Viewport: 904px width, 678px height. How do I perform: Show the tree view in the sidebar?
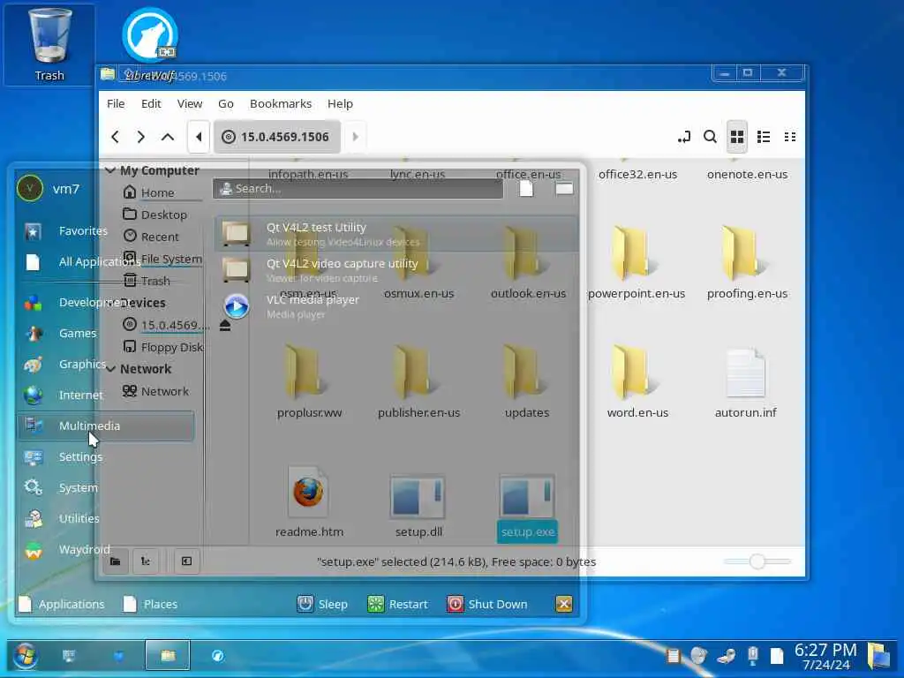[146, 561]
